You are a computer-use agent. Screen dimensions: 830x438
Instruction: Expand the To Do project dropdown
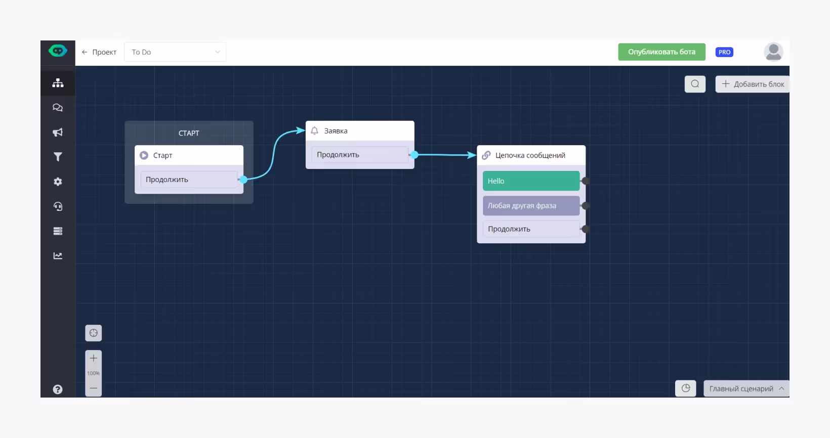(x=175, y=52)
